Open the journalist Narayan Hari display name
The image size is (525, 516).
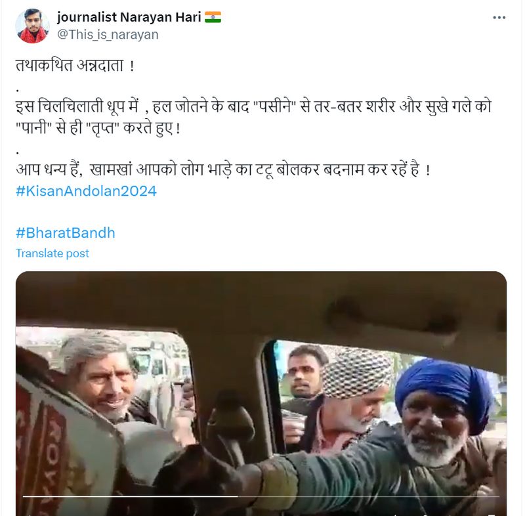pyautogui.click(x=129, y=17)
